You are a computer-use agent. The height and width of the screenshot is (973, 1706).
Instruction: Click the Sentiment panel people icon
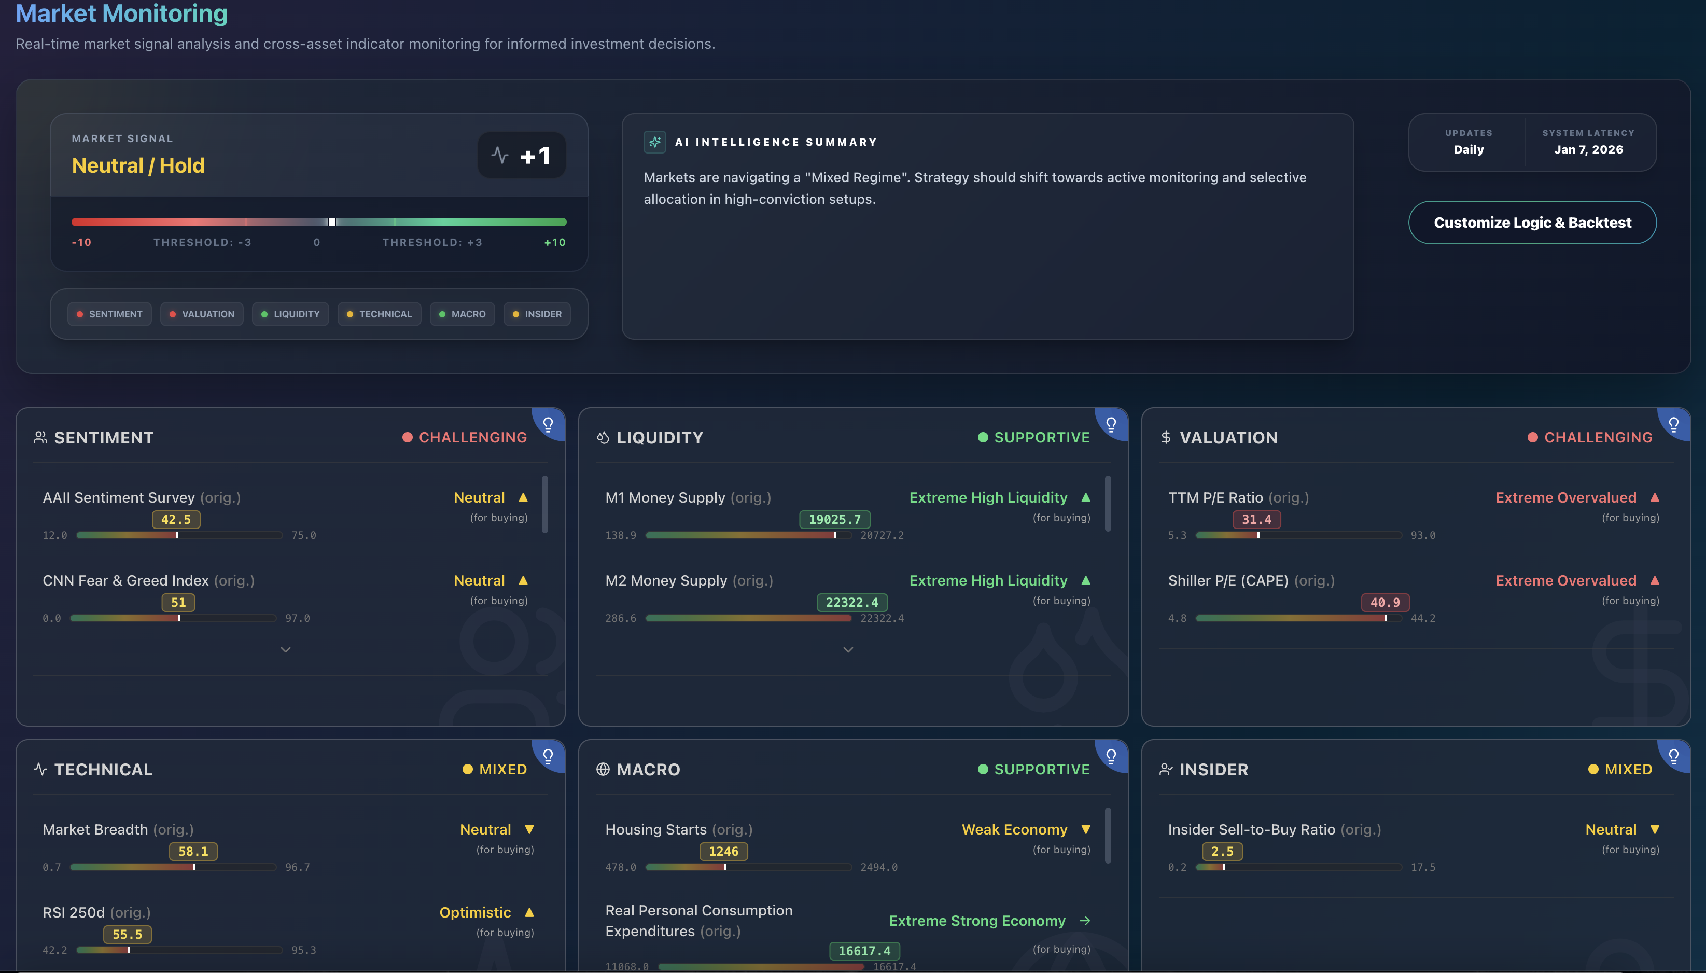[40, 437]
